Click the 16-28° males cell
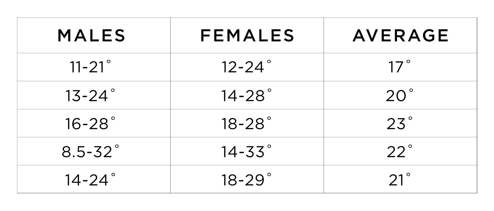The image size is (494, 211). 94,123
